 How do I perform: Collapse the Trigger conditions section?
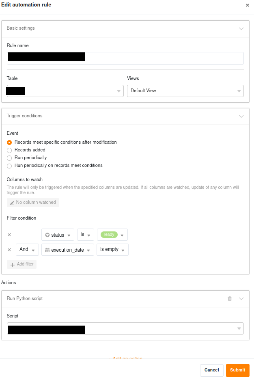point(241,117)
